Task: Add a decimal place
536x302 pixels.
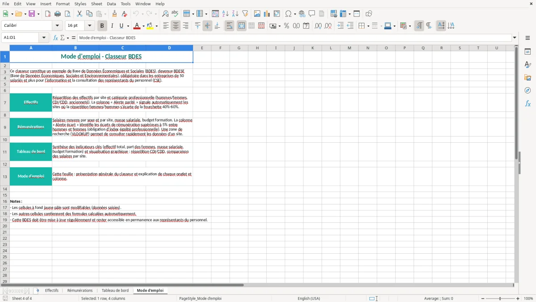Action: click(318, 26)
